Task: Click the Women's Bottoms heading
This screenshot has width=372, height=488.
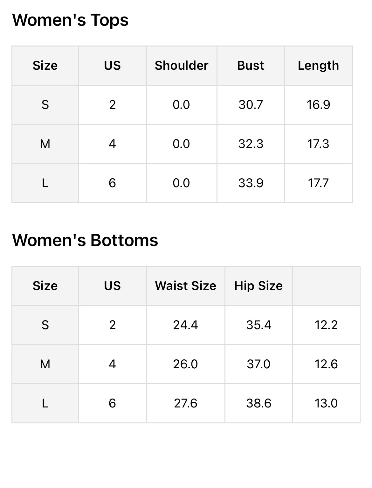Action: [85, 240]
